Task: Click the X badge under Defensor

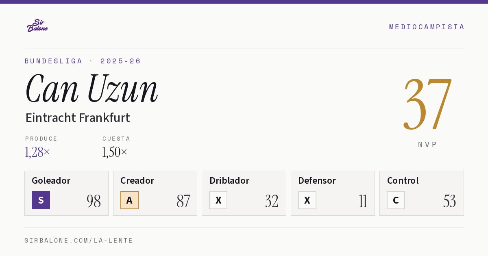Action: pos(307,200)
